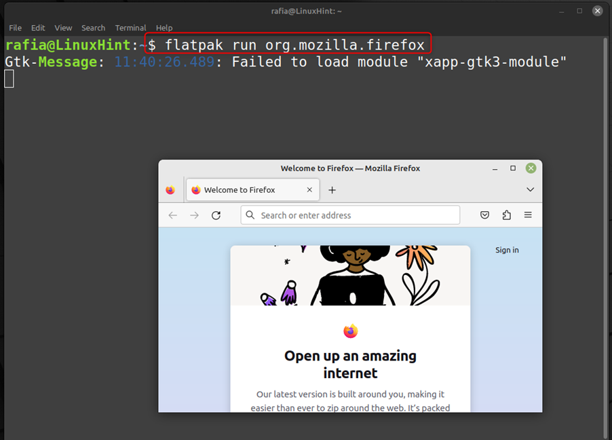
Task: Click Firefox View icon left of tabs
Action: click(170, 190)
